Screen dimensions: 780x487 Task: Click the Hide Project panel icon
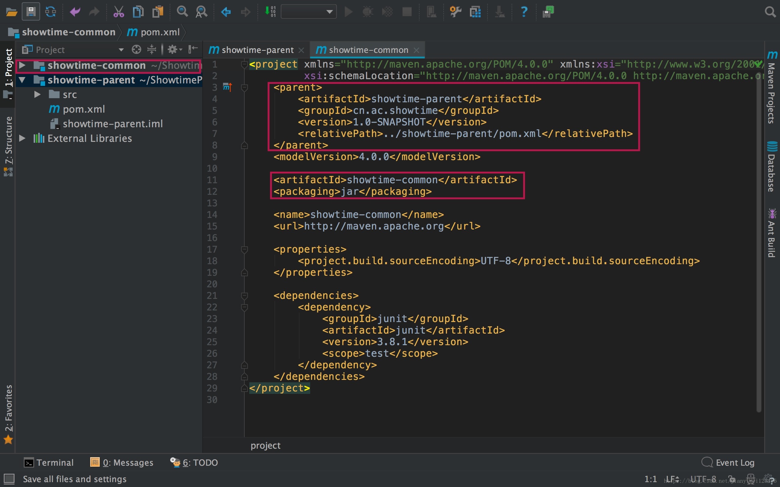click(193, 49)
